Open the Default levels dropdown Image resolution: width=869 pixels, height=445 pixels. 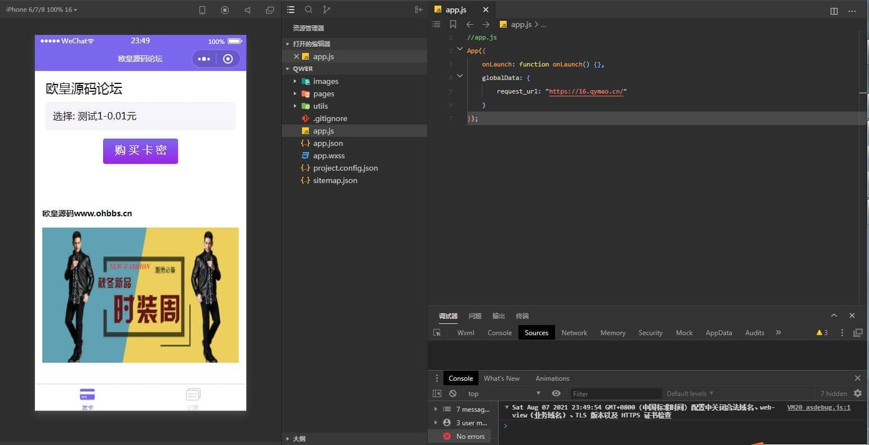(x=690, y=394)
